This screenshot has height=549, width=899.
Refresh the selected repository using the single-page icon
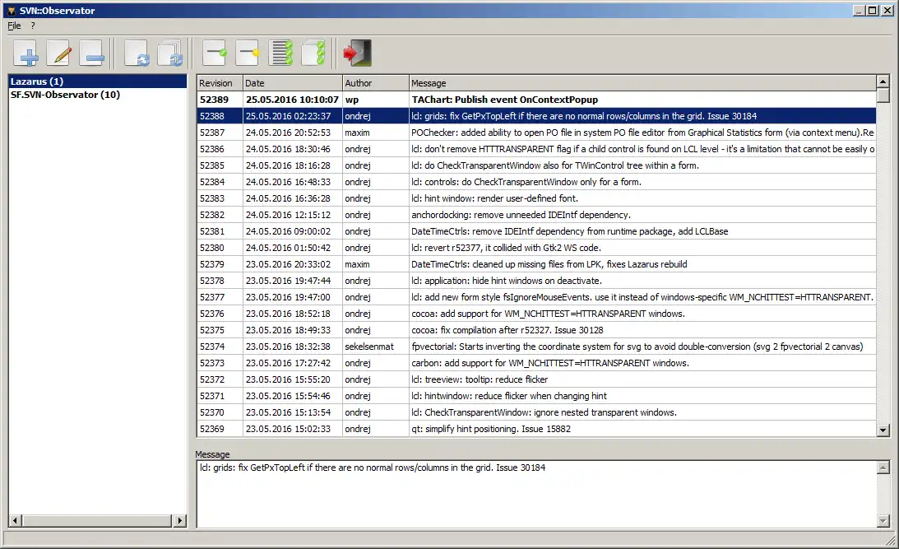137,54
